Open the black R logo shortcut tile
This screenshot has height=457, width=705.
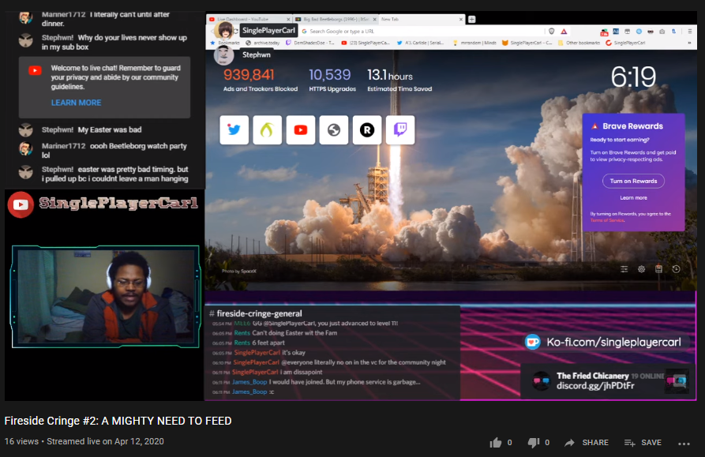[x=367, y=130]
